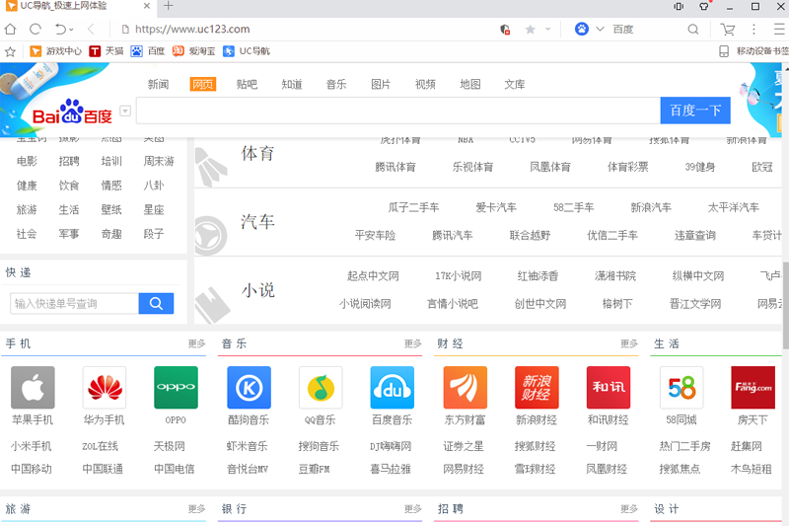This screenshot has height=526, width=789.
Task: Open the 起点中文网 link
Action: pos(373,276)
